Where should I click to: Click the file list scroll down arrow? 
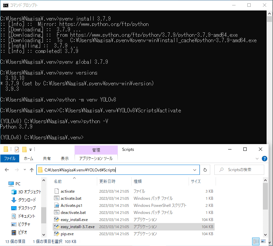pos(266,235)
